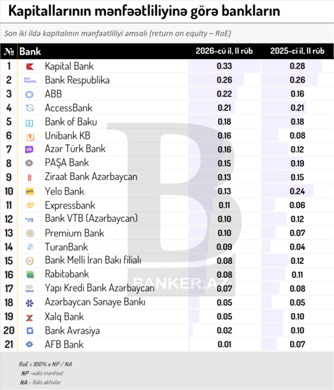Select the 'Bank VTB (Azərbaycan)' name text
The width and height of the screenshot is (334, 390).
(91, 218)
